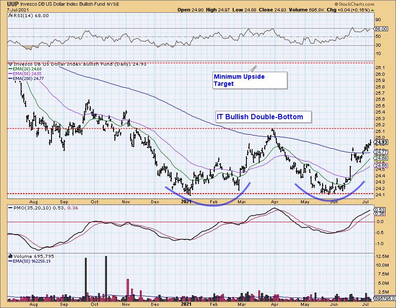Click the 24.55 EMA price tag
396x308 pixels.
381,166
